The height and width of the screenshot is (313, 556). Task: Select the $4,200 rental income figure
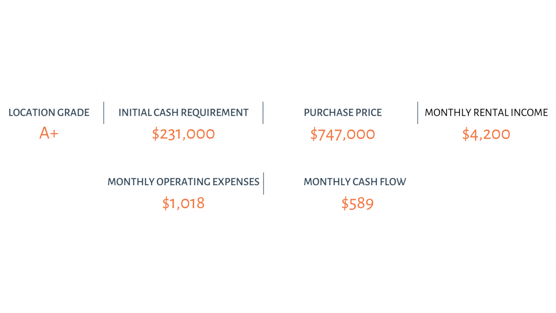[486, 134]
